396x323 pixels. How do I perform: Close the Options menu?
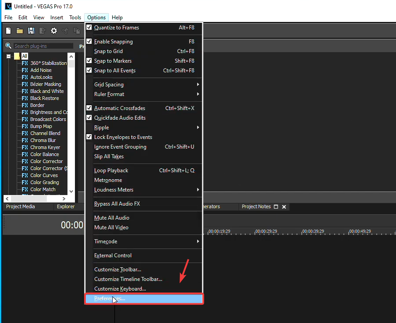pyautogui.click(x=96, y=18)
